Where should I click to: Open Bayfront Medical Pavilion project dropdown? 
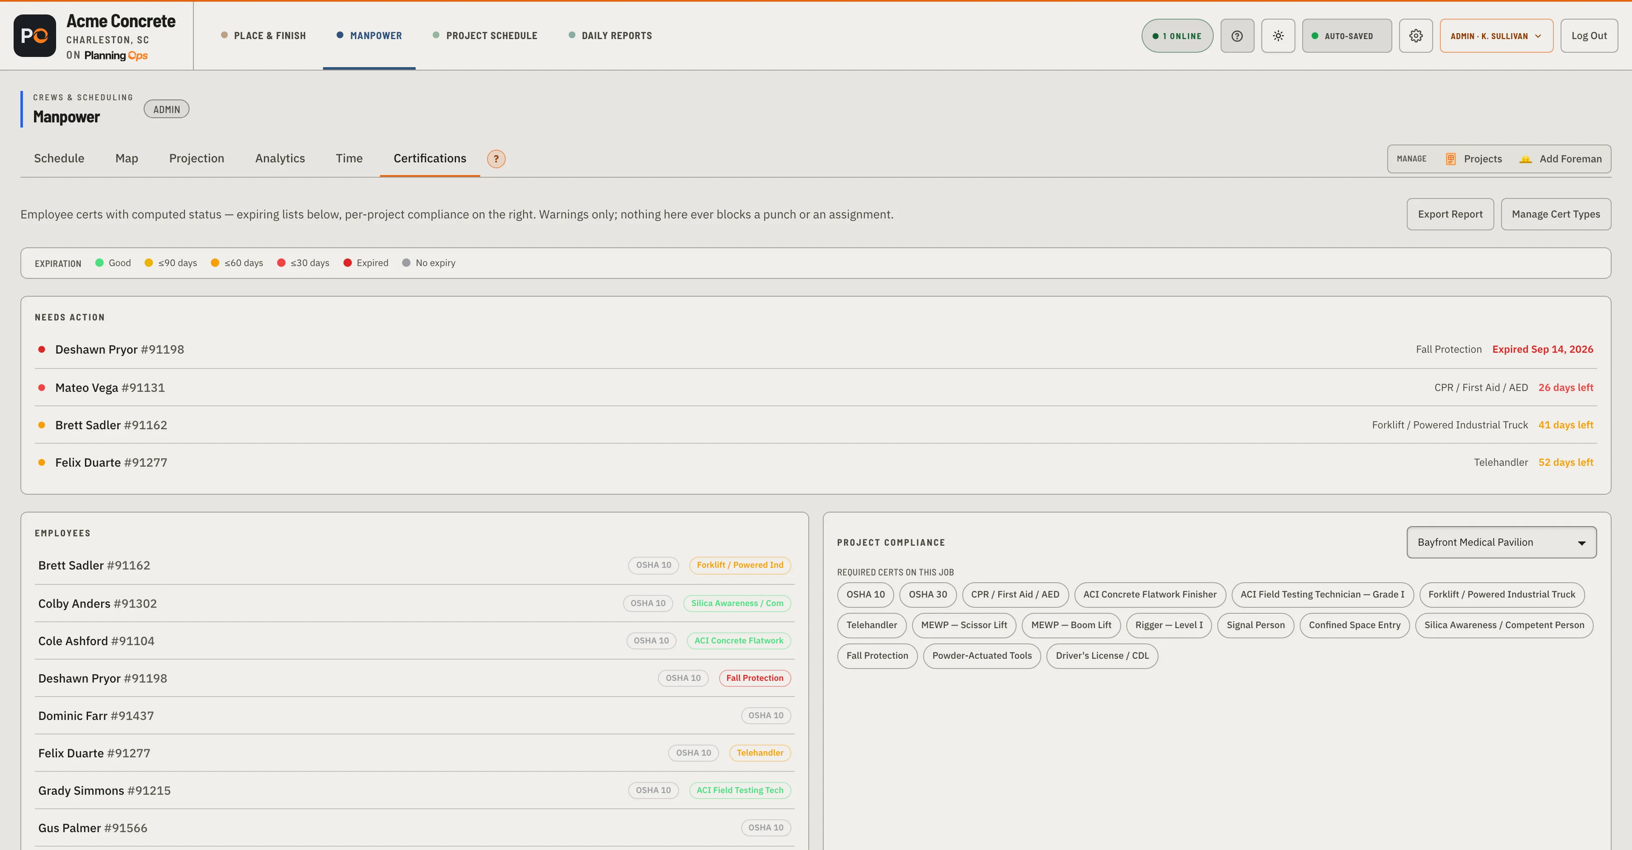click(x=1501, y=542)
